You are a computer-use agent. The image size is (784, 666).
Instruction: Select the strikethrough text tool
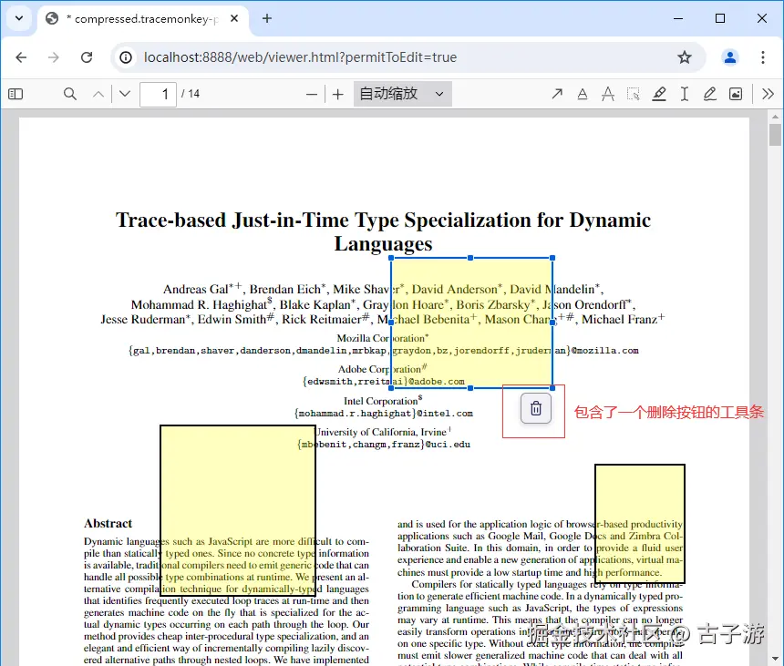click(x=608, y=94)
